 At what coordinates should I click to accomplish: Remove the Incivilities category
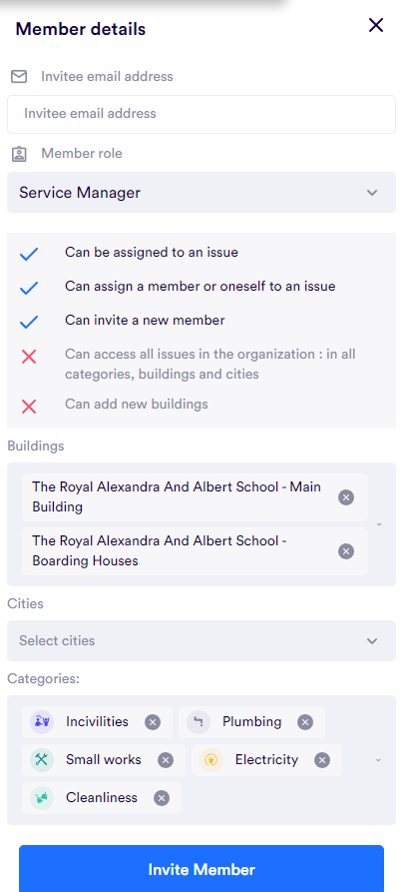pyautogui.click(x=153, y=722)
